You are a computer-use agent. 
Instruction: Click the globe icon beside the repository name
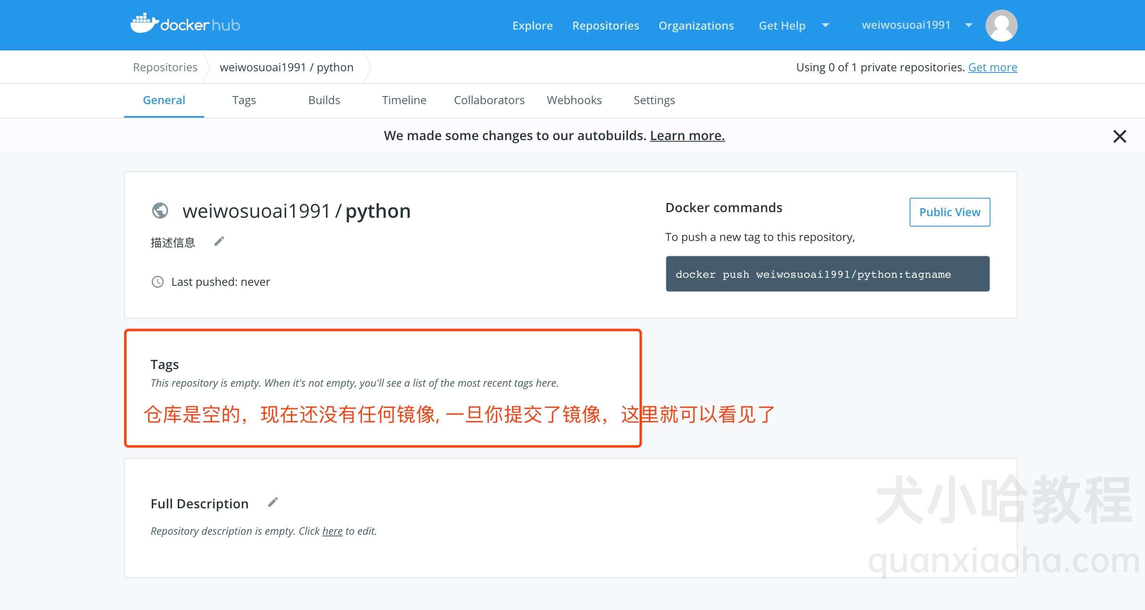pos(161,211)
